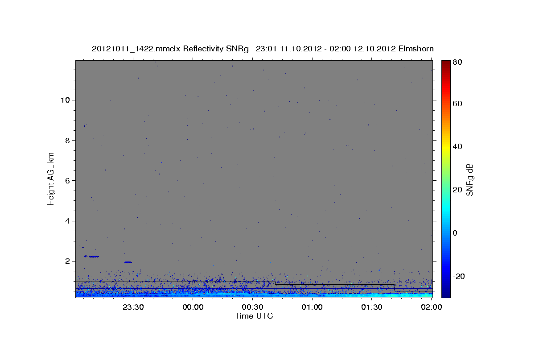
Task: Click the 02:00 time tick label
Action: [432, 307]
